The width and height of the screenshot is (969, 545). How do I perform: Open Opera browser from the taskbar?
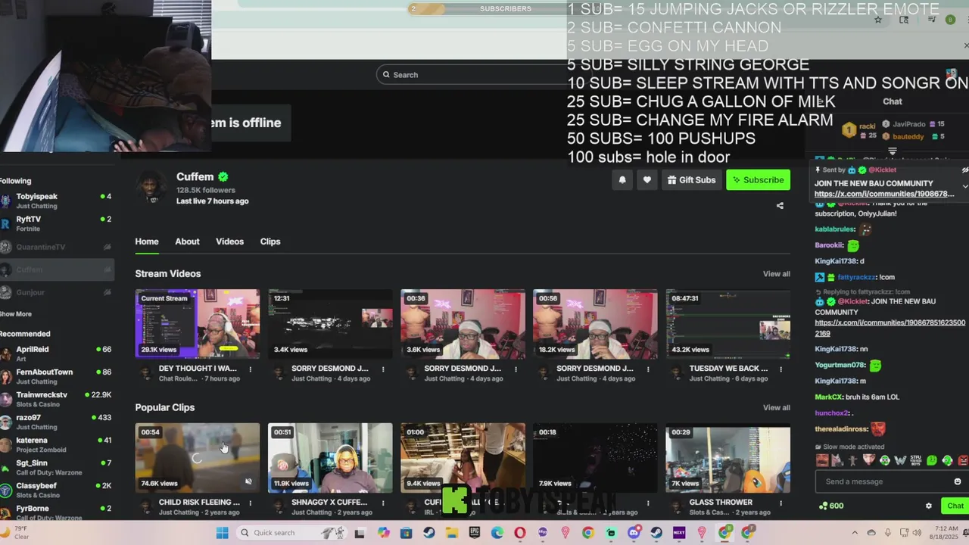519,533
